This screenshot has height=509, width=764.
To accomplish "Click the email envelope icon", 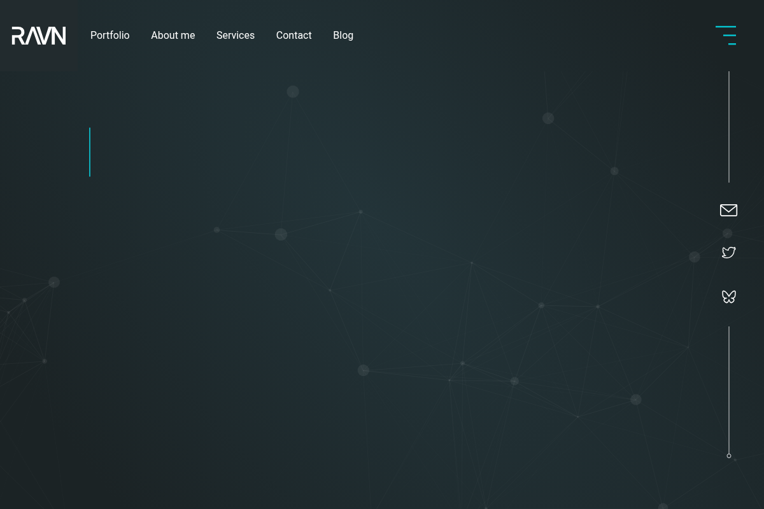I will [728, 210].
